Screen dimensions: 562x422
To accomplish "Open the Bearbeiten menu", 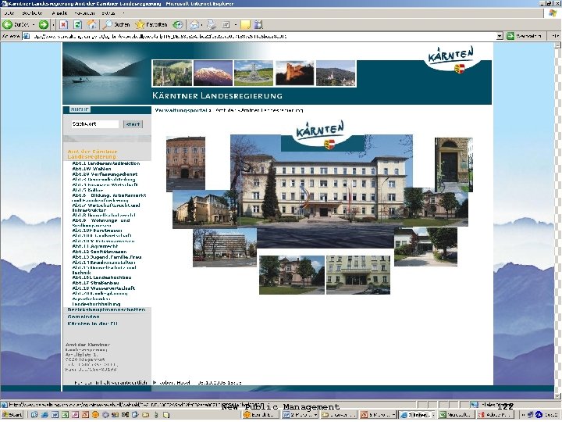I will 32,13.
